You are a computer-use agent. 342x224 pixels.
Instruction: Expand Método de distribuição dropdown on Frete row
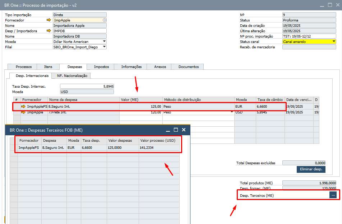232,112
